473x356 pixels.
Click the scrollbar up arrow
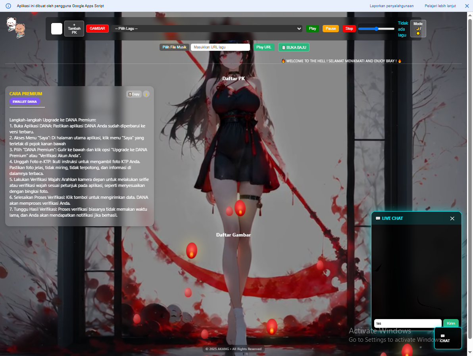(470, 14)
